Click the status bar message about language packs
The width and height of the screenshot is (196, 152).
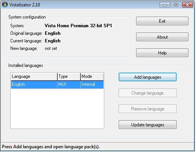(51, 147)
